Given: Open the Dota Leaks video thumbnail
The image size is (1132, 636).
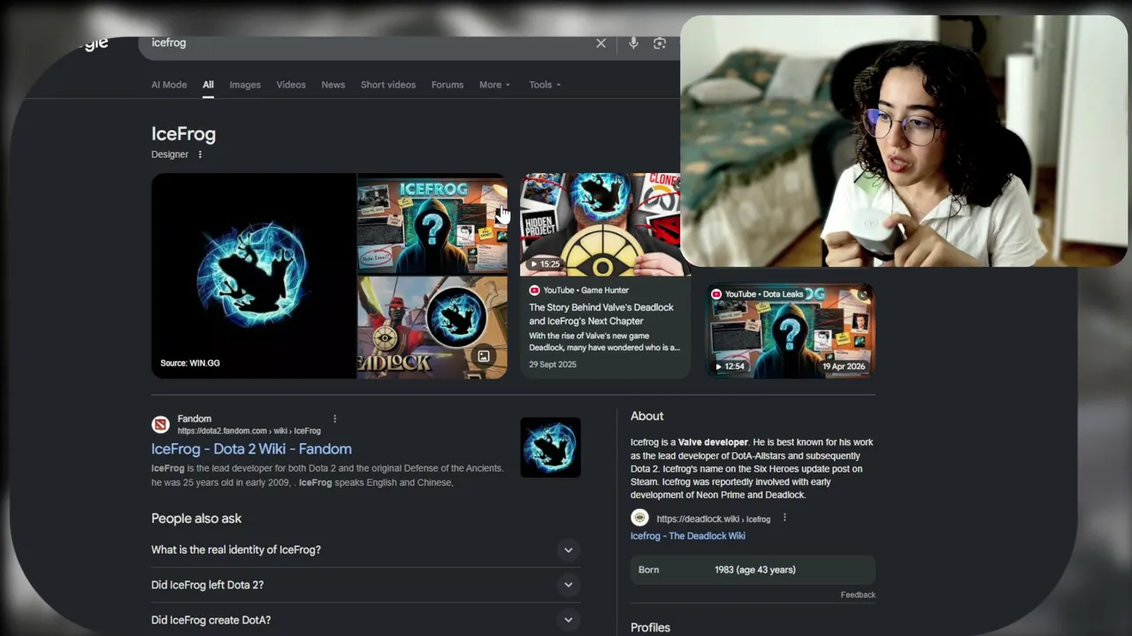Looking at the screenshot, I should coord(790,331).
